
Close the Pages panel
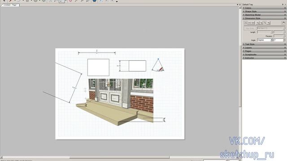coord(285,51)
